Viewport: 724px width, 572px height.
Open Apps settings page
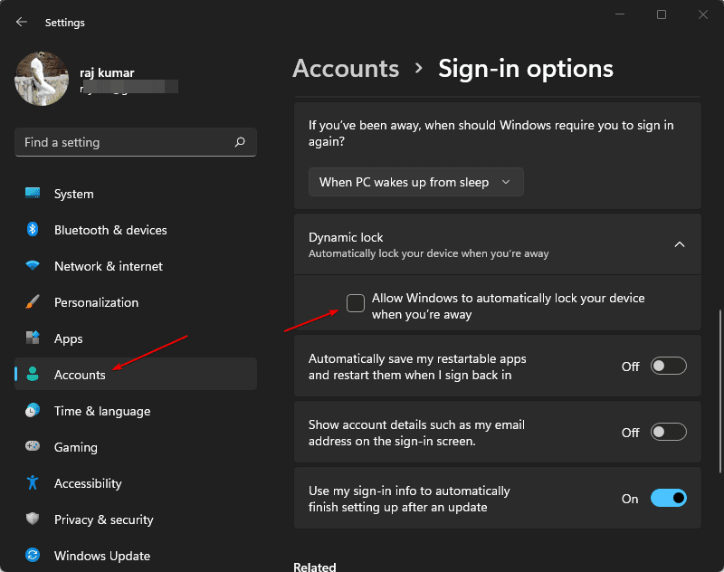pos(136,338)
